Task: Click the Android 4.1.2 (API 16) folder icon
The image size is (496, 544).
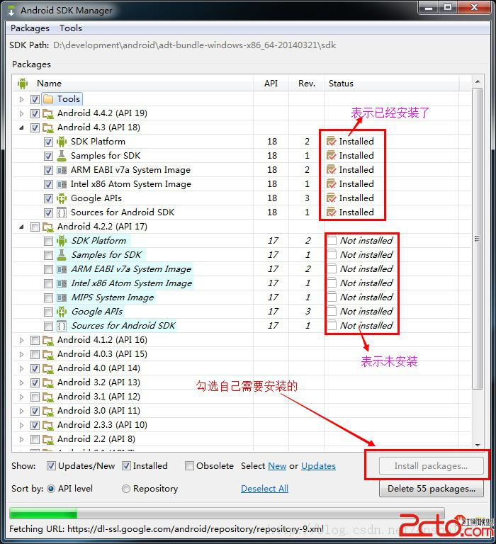Action: tap(48, 340)
